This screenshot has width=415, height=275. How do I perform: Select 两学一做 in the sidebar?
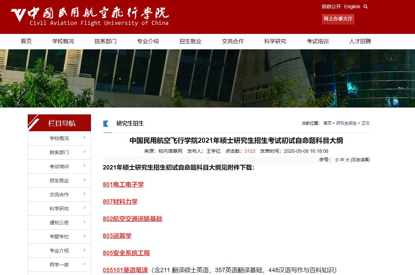[x=59, y=265]
